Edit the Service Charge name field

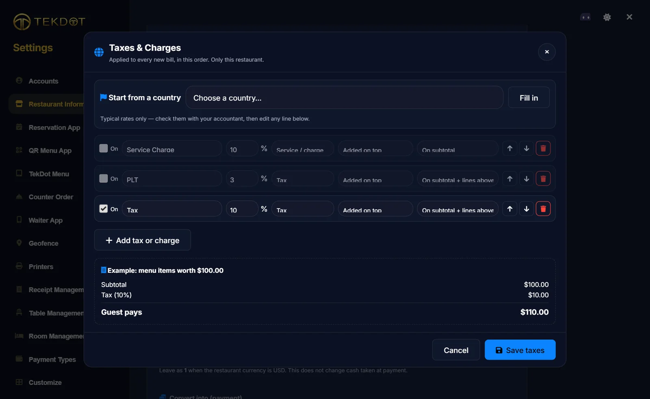172,149
